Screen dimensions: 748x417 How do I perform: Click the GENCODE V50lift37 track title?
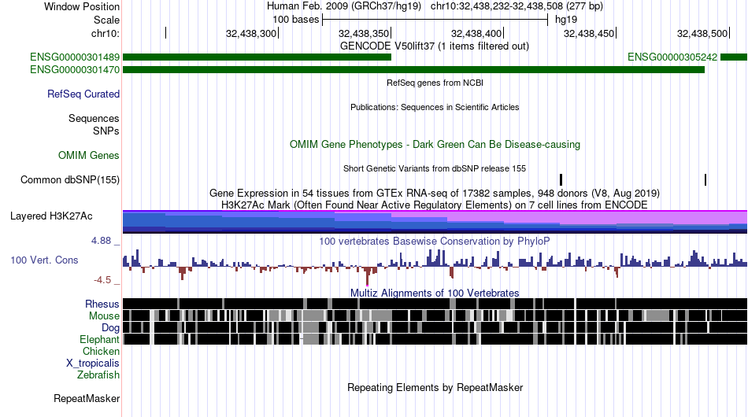click(435, 46)
